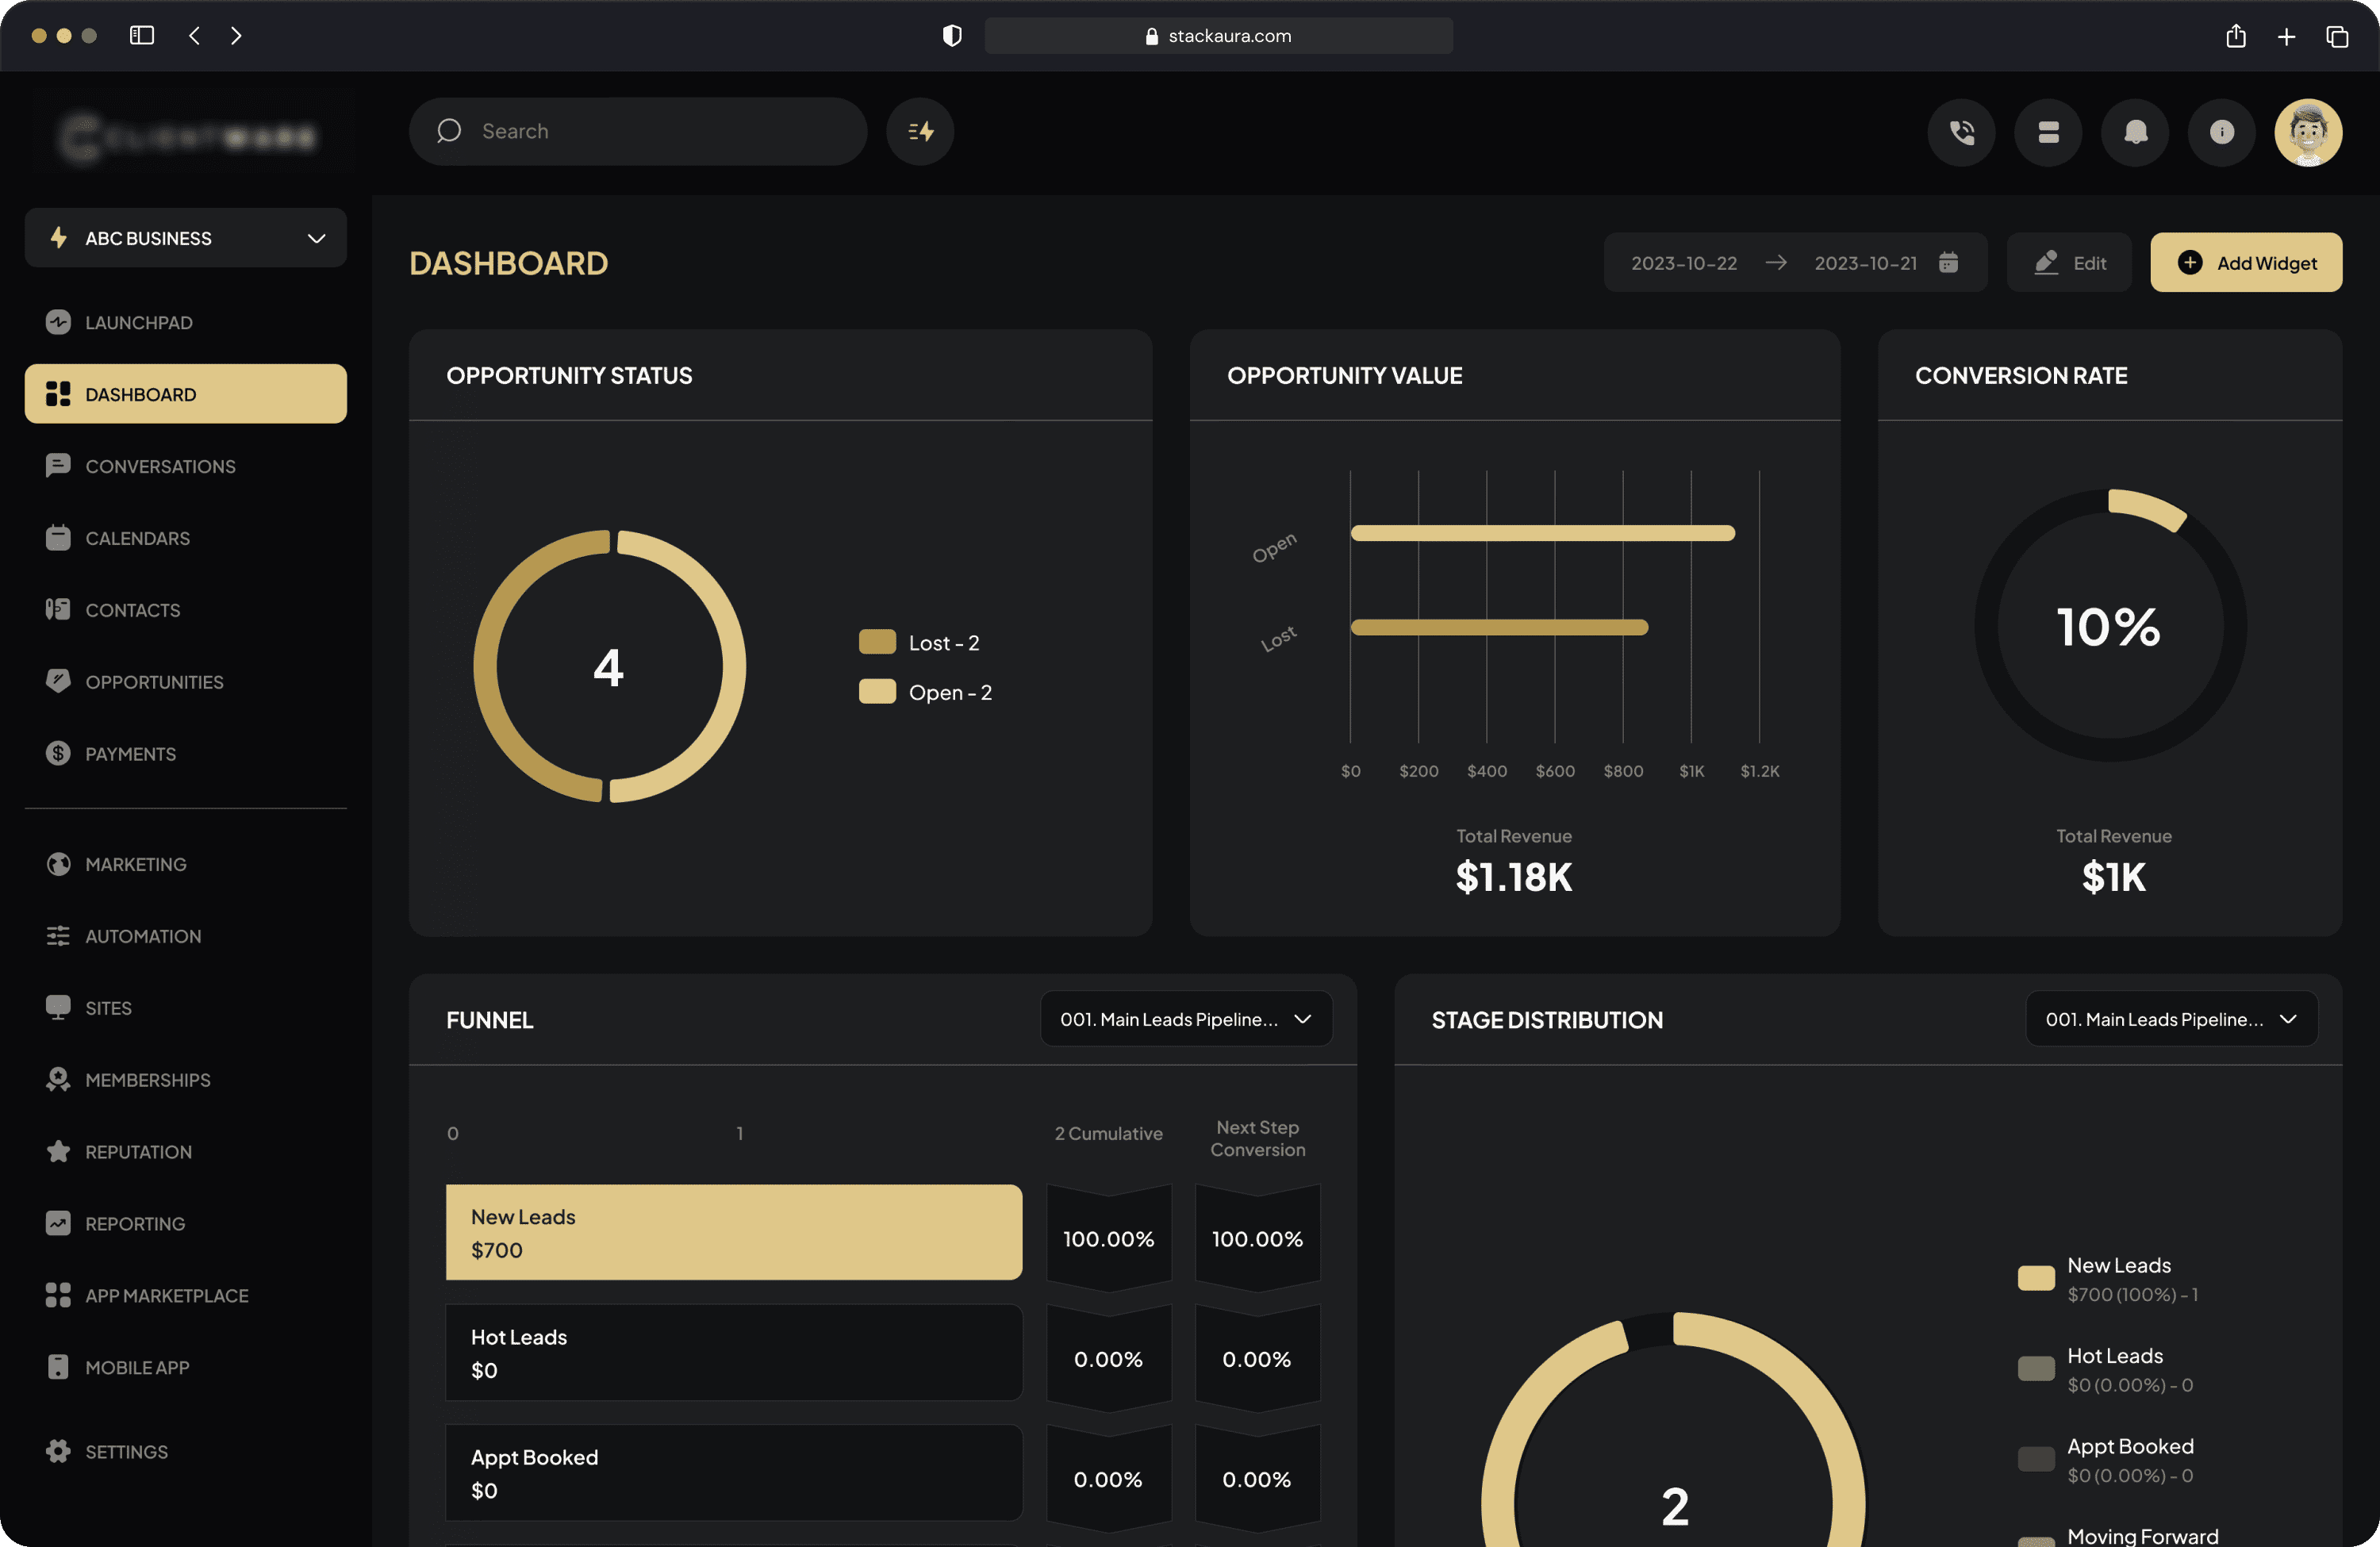Open the quick actions lightning icon beside search

pos(919,131)
